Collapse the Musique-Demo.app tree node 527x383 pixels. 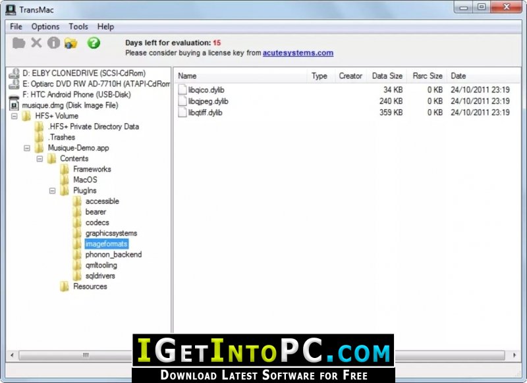point(27,148)
